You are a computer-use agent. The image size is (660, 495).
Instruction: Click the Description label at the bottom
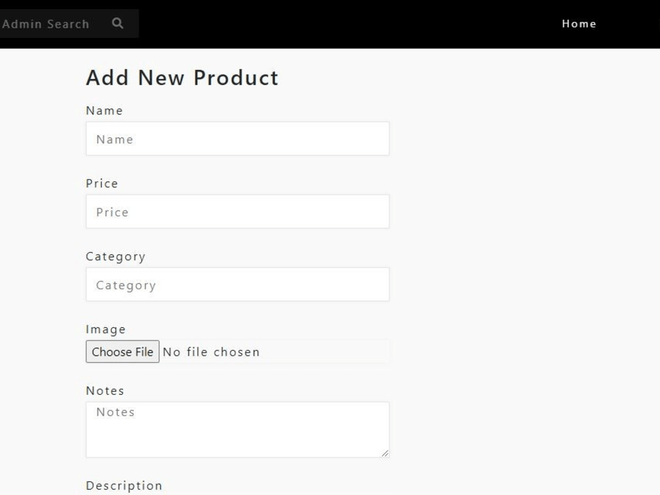123,484
